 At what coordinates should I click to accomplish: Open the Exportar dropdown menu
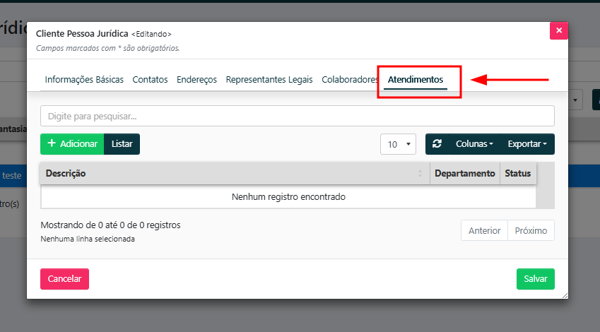527,144
